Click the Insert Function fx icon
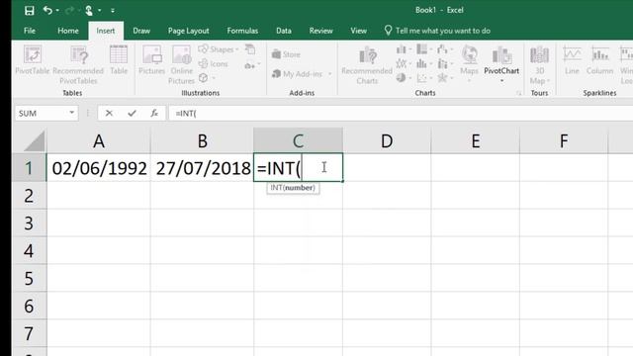This screenshot has width=633, height=356. (154, 114)
